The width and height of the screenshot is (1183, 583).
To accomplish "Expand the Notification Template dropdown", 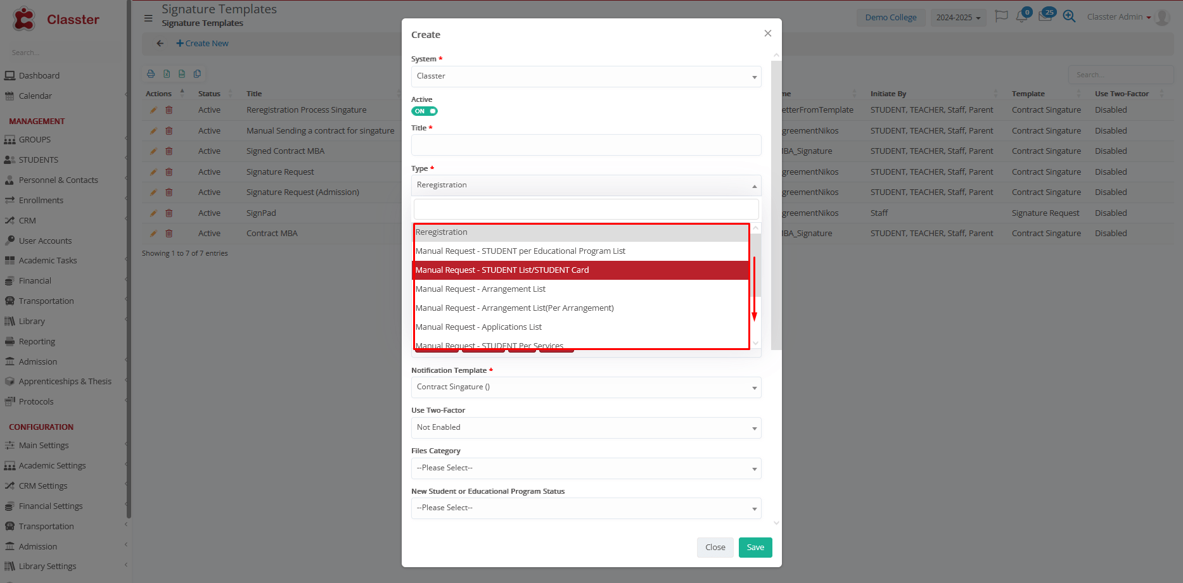I will point(585,387).
